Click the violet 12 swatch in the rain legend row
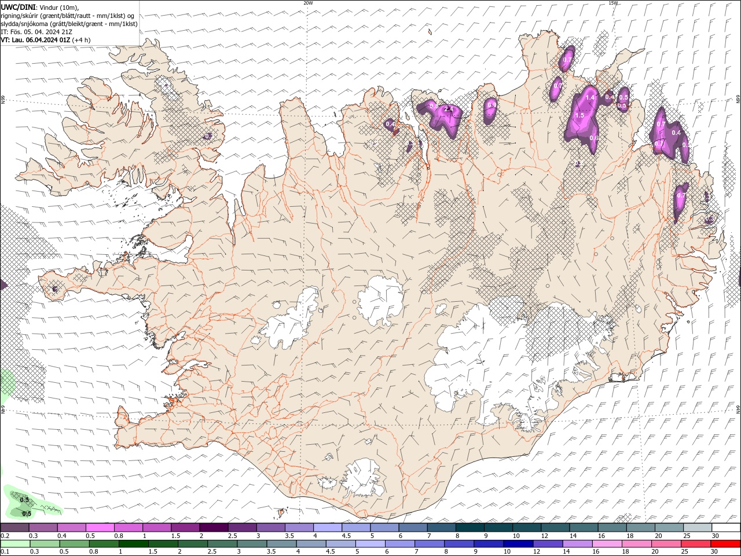 [x=548, y=544]
